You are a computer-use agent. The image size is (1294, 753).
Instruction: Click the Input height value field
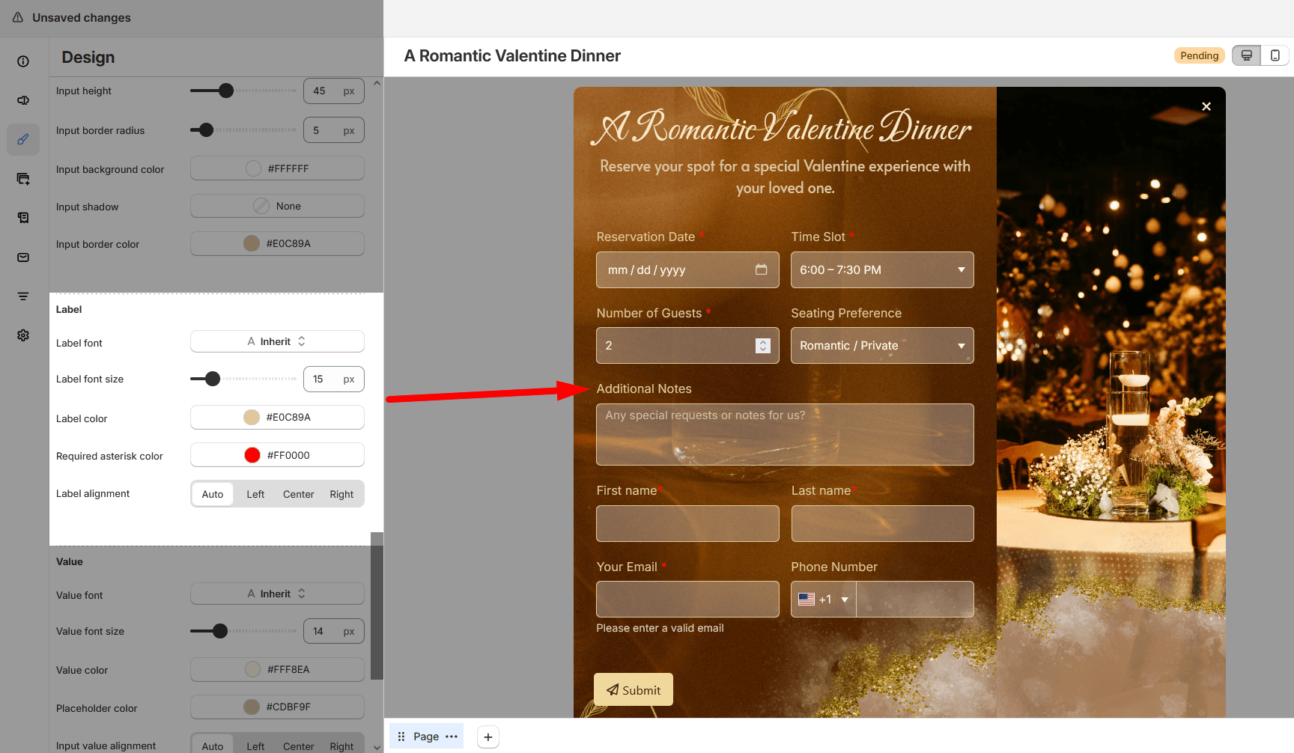click(334, 91)
